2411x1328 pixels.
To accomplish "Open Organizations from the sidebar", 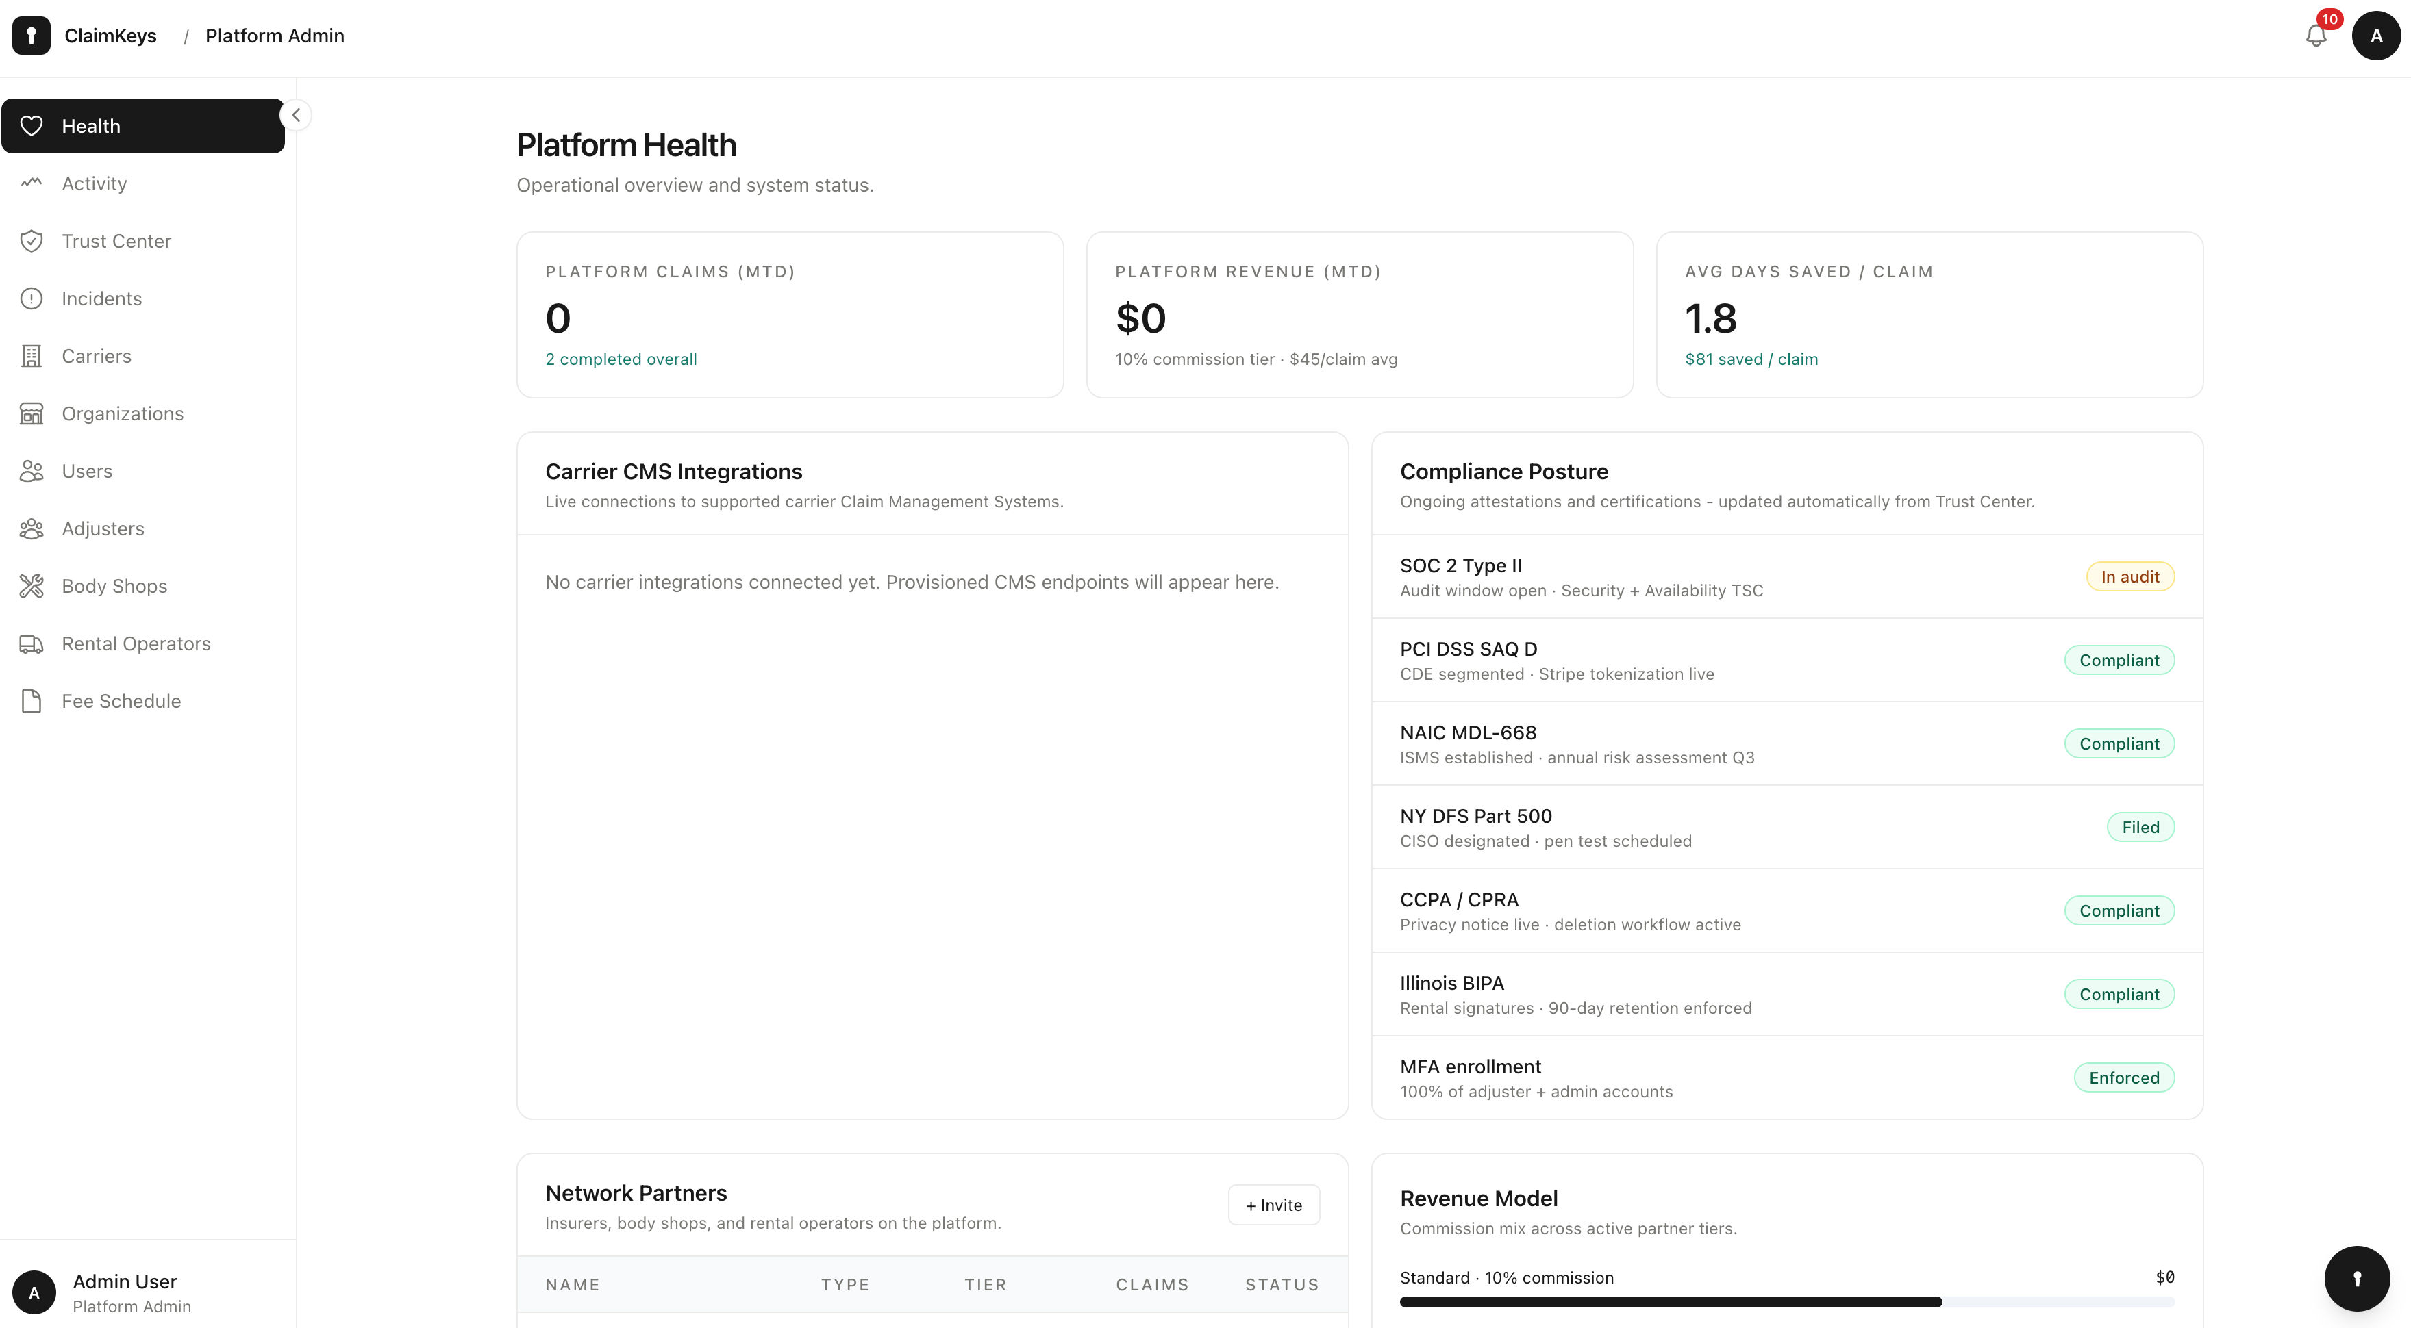I will (x=143, y=413).
